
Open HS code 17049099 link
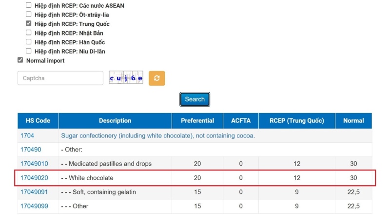coord(34,206)
